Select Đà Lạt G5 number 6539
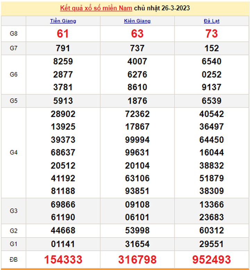 pyautogui.click(x=211, y=101)
